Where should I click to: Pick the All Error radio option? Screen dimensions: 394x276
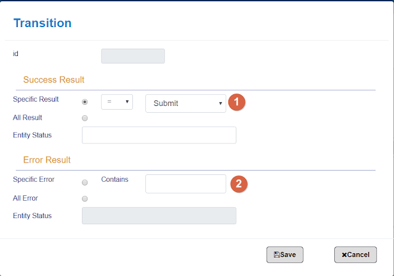coord(85,198)
